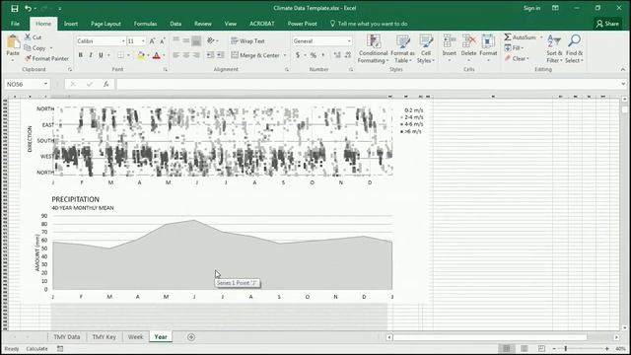Click the Save icon in title bar
This screenshot has width=631, height=355.
click(x=15, y=8)
